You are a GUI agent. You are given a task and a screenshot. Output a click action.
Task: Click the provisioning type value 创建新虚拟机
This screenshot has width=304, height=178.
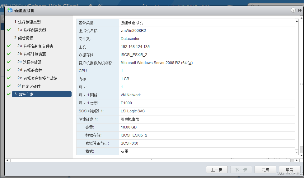coord(132,23)
